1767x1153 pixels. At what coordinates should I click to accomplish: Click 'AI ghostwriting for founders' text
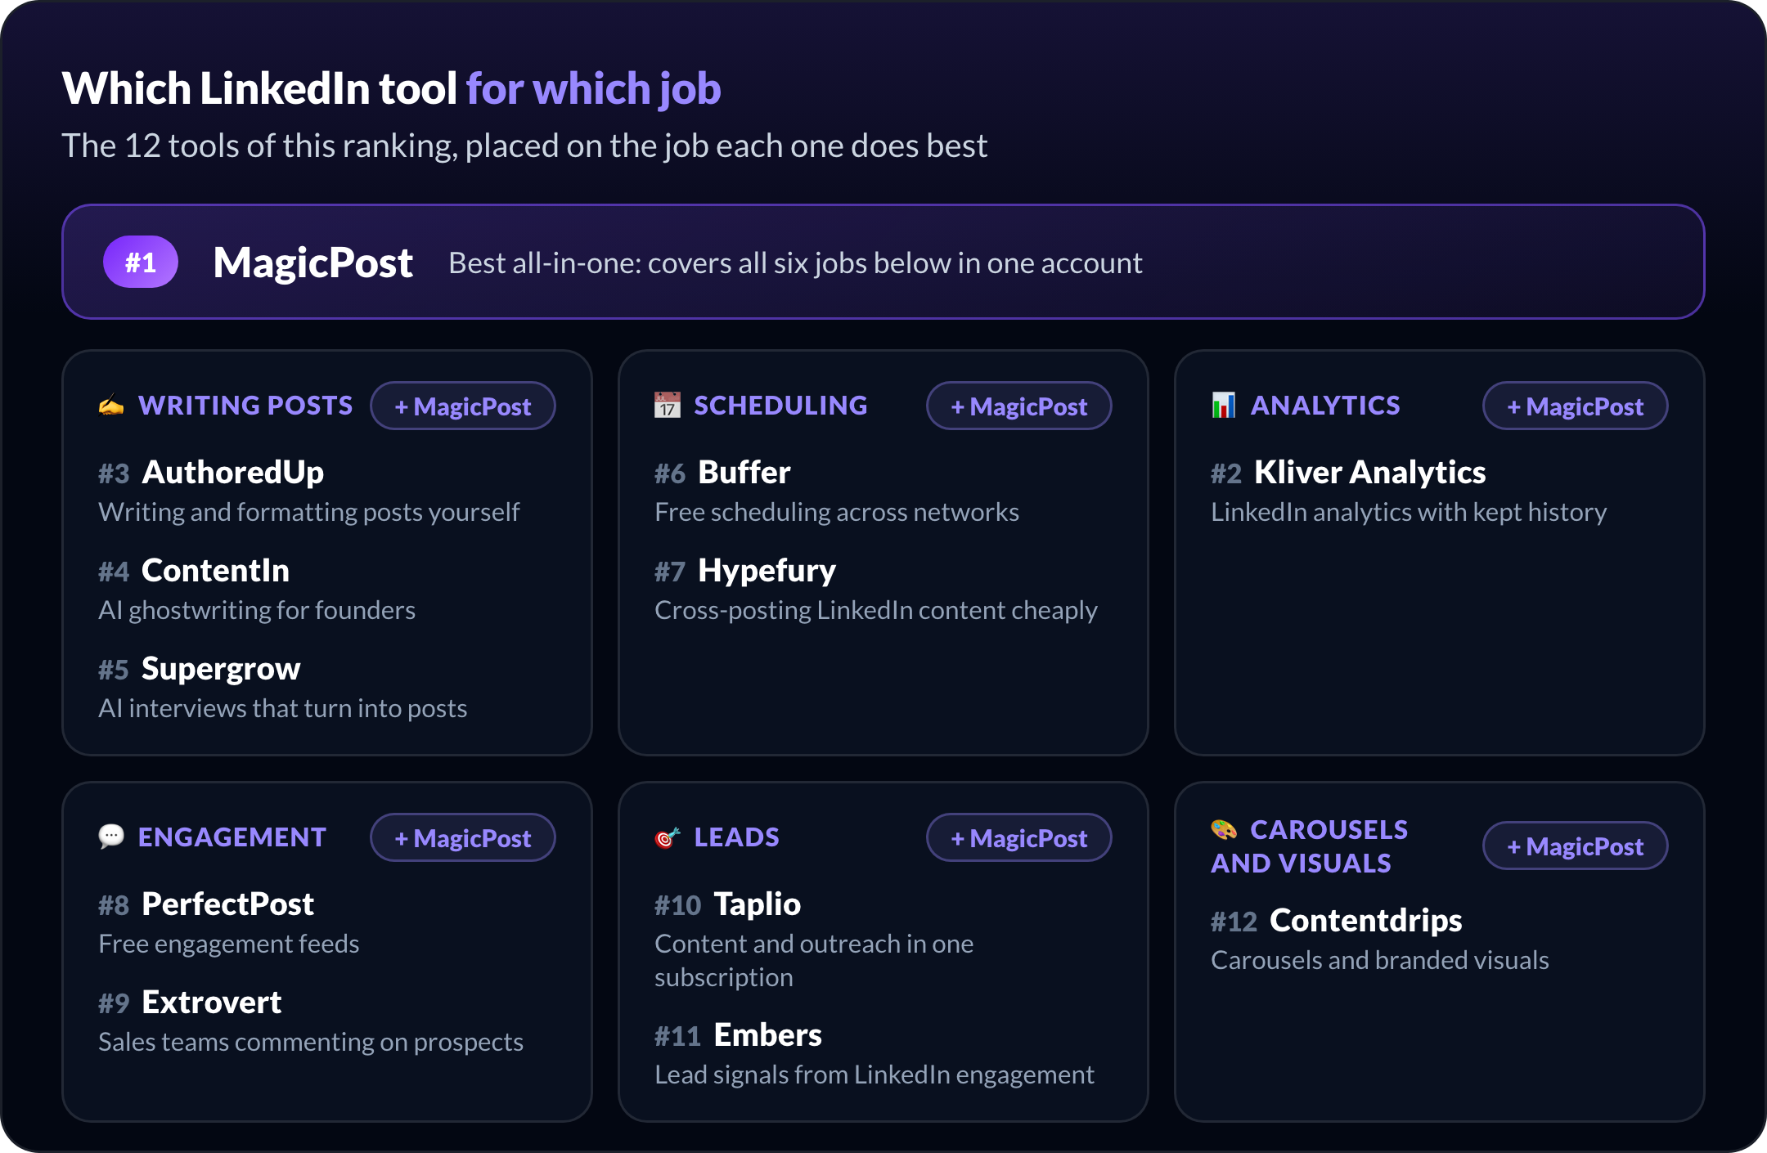click(x=257, y=610)
